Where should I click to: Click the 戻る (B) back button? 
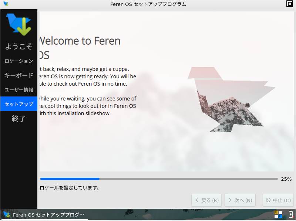(206, 200)
